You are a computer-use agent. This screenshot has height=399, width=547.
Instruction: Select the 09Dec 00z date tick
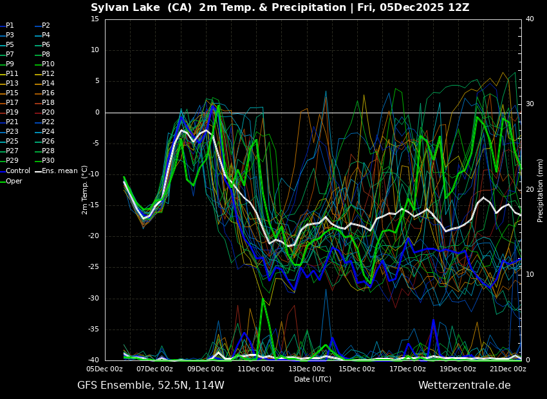click(205, 369)
